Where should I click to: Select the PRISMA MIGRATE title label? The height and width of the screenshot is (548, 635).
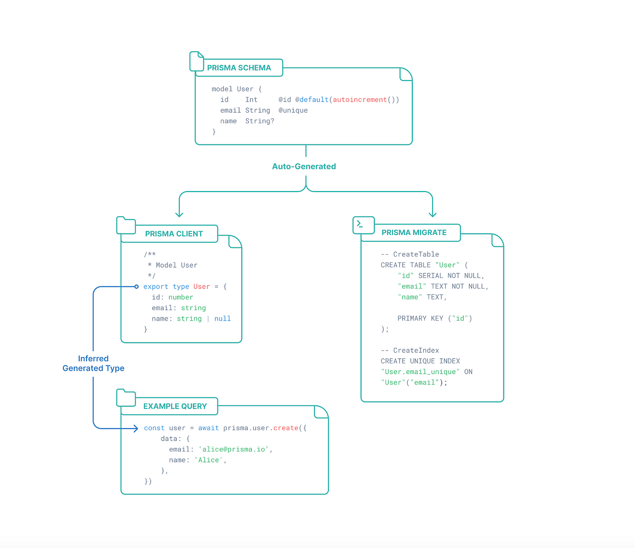[414, 232]
